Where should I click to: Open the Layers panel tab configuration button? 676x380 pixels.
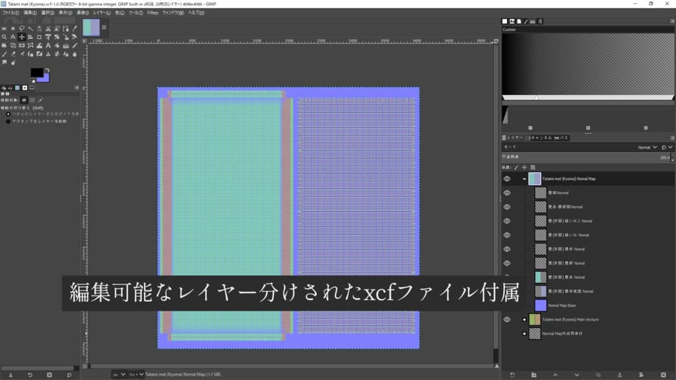click(672, 138)
